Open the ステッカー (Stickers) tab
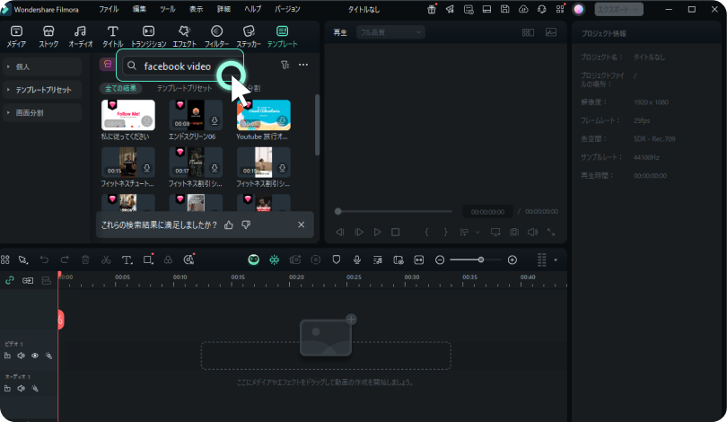The height and width of the screenshot is (422, 727). 249,36
